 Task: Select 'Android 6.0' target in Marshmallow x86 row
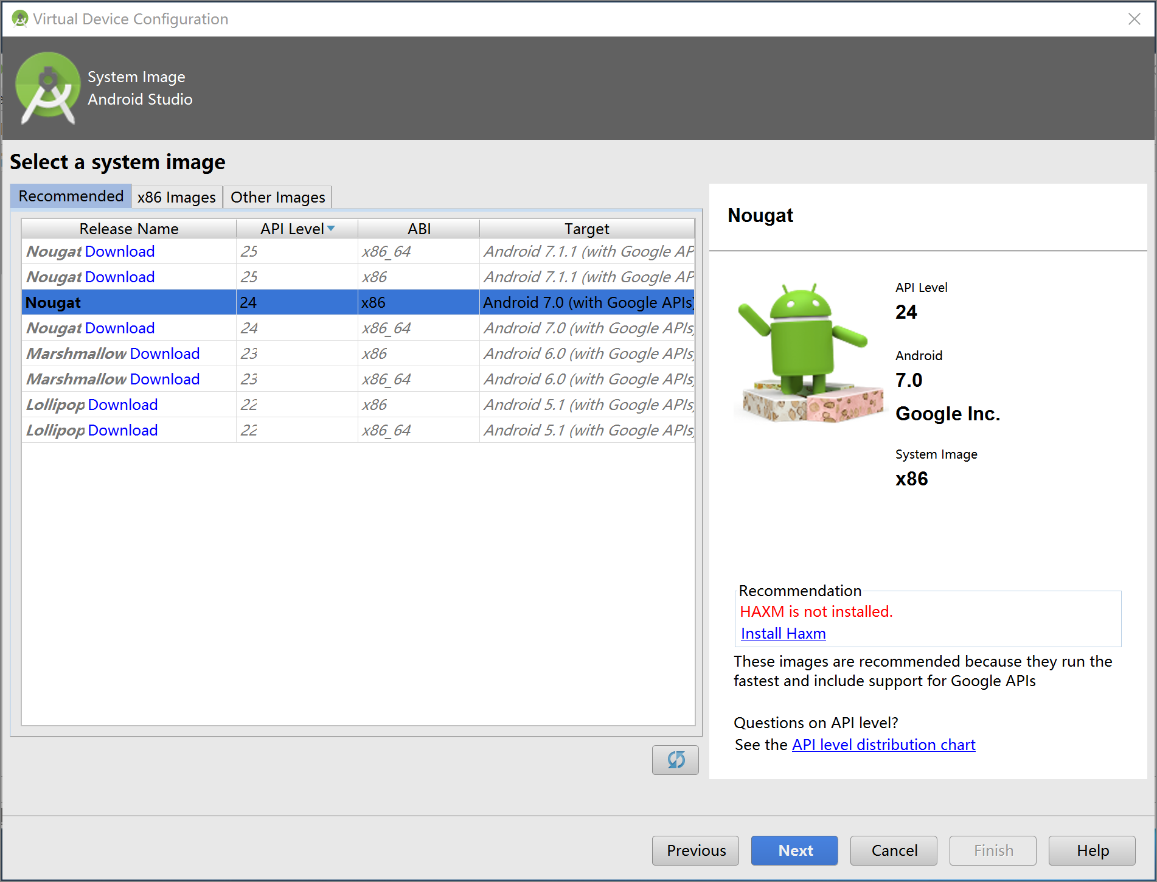(588, 353)
